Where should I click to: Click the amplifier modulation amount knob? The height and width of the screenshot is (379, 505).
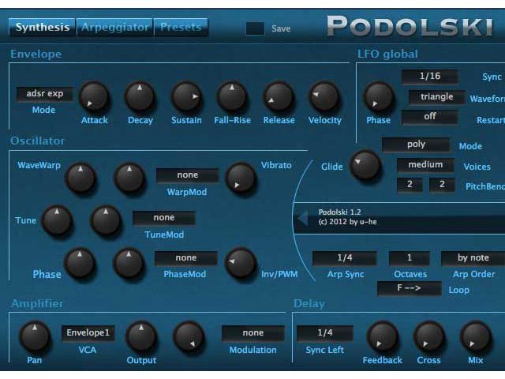point(189,336)
